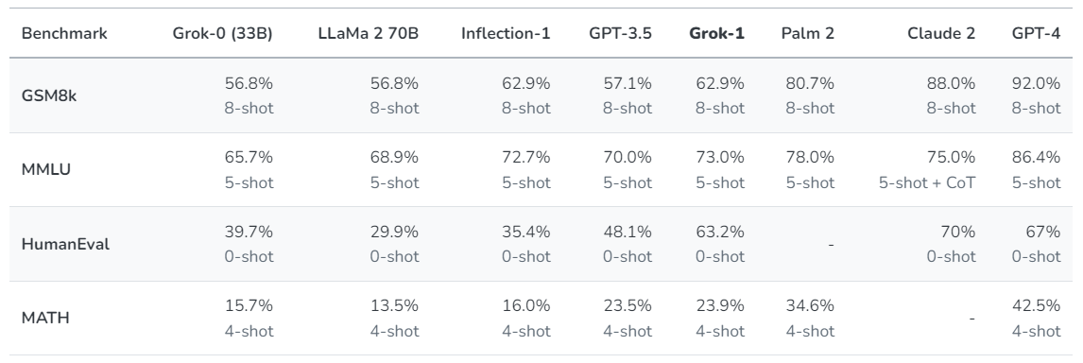Select the bold Grok-1 column header
Viewport: 1083px width, 363px height.
click(717, 33)
